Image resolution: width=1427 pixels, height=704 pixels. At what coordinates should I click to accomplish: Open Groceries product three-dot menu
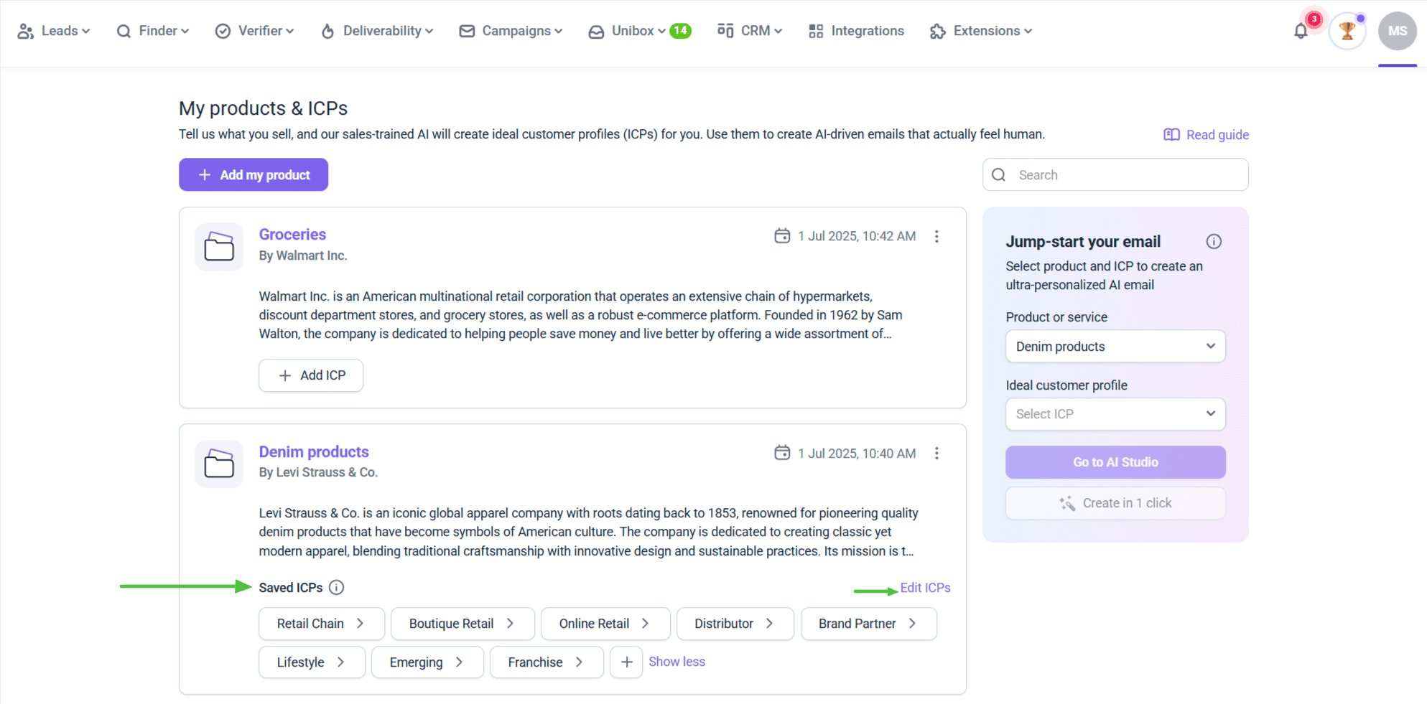click(x=936, y=236)
